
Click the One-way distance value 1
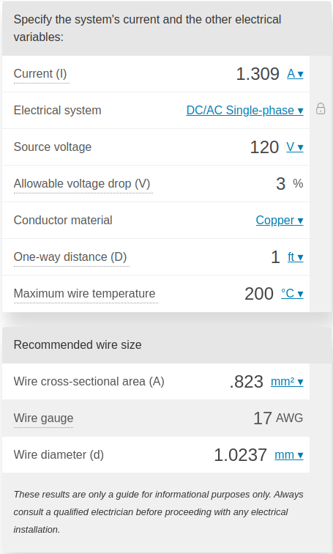point(275,257)
